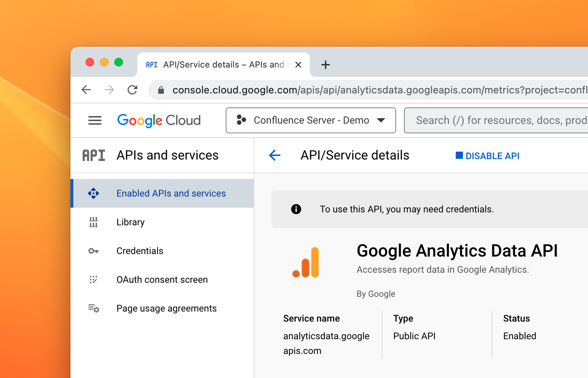Open the Library section
The width and height of the screenshot is (588, 378).
(x=130, y=222)
